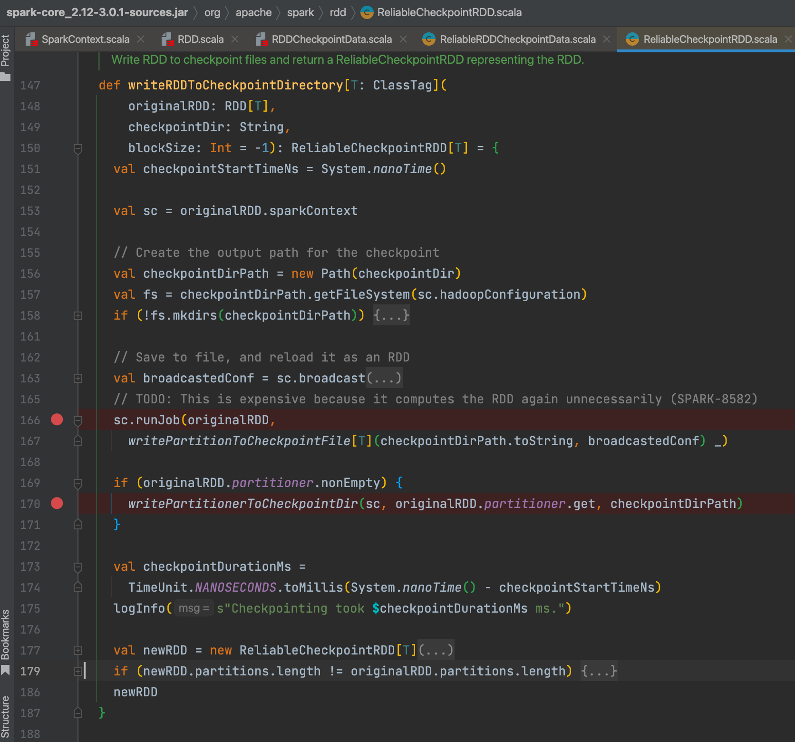Viewport: 795px width, 742px height.
Task: Close the RDDCheckpointData.scala tab
Action: [x=403, y=39]
